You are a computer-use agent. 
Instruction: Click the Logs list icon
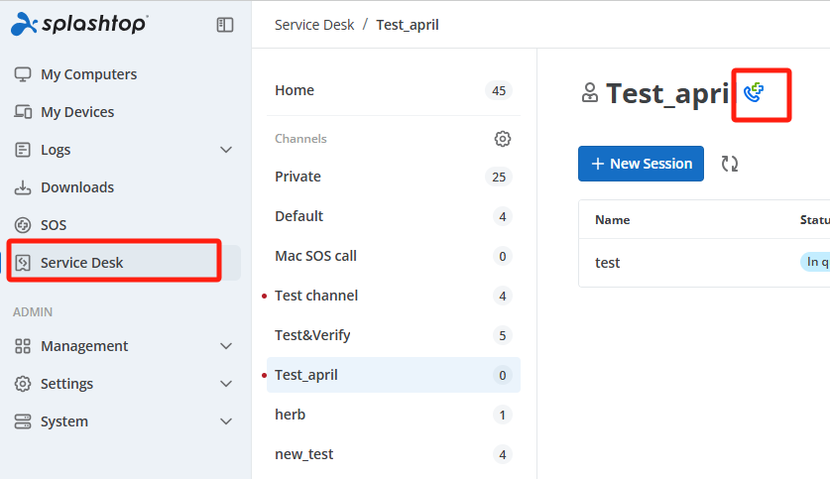point(23,150)
